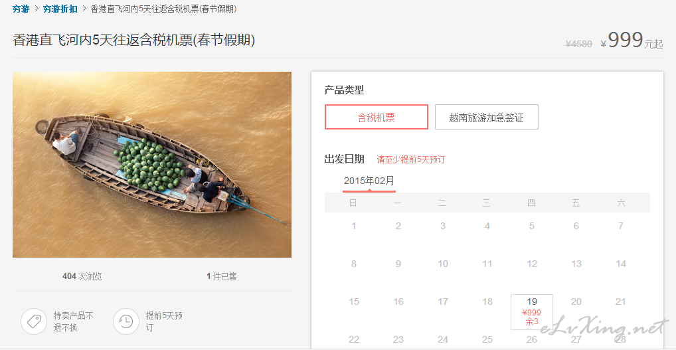Pick calendar day 1
Image resolution: width=676 pixels, height=350 pixels.
click(x=353, y=226)
